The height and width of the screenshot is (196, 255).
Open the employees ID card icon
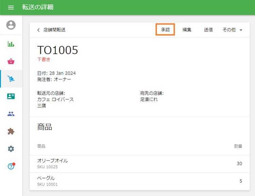[11, 96]
